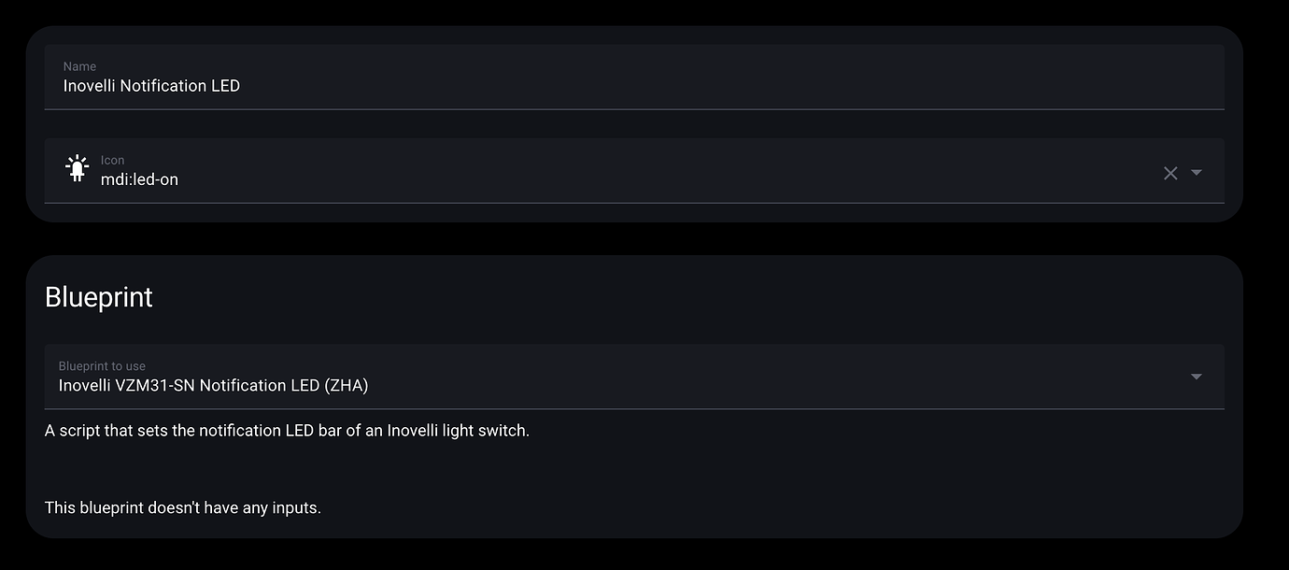Select the Blueprint section heading
The image size is (1289, 570).
click(98, 296)
